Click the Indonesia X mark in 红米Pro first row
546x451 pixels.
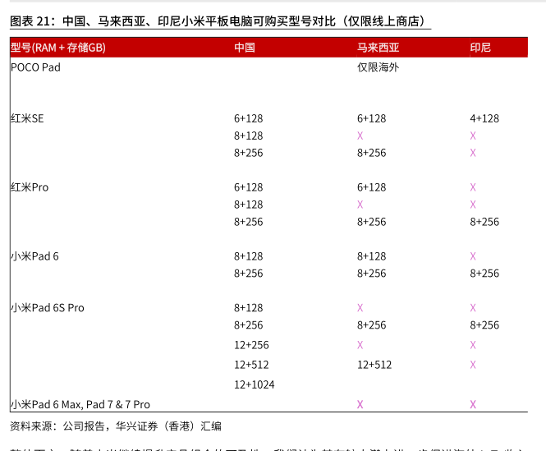(x=473, y=187)
